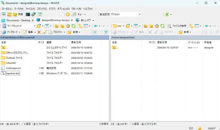This screenshot has height=130, width=220.
Task: Open local プロパティ properties
Action: [x=56, y=32]
